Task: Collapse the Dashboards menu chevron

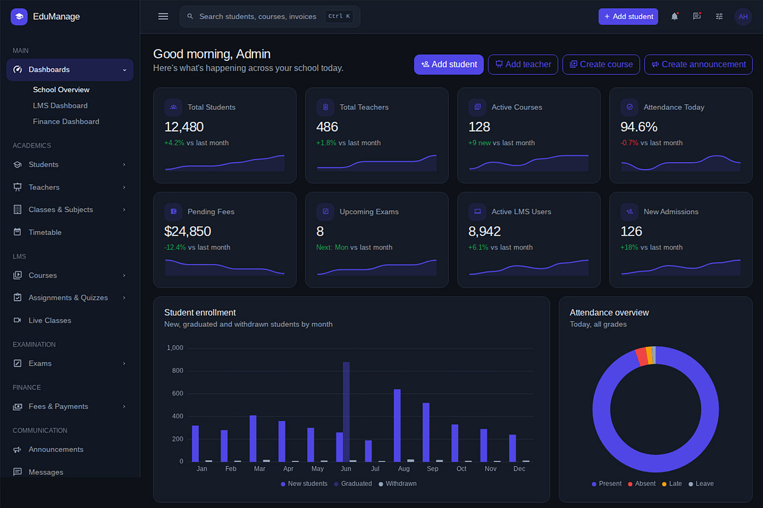Action: click(125, 70)
